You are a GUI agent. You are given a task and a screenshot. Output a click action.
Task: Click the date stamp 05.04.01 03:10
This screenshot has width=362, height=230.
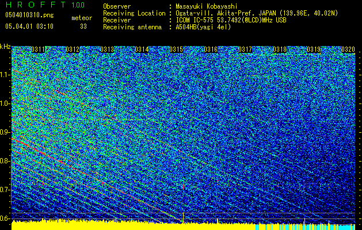pyautogui.click(x=29, y=26)
